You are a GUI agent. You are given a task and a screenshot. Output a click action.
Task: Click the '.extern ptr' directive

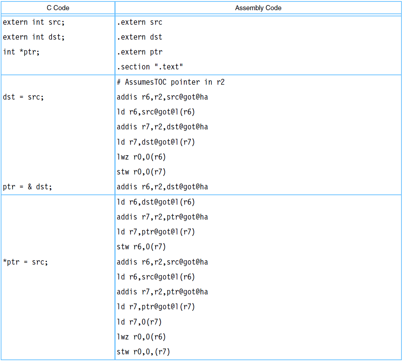tap(140, 52)
